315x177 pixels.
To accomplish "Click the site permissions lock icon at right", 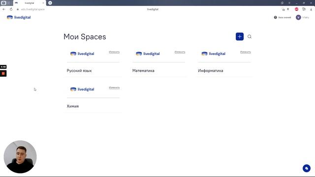I will coord(283,9).
